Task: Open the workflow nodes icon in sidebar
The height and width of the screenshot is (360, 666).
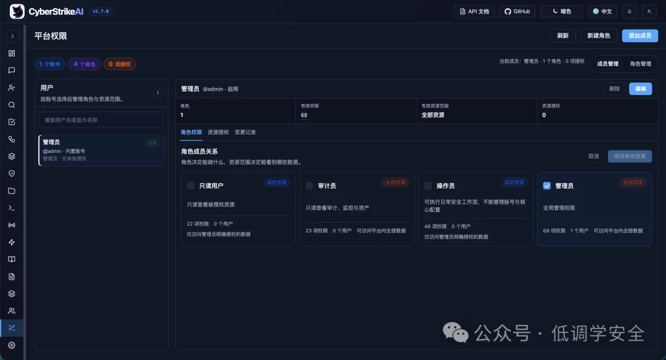Action: pos(12,139)
